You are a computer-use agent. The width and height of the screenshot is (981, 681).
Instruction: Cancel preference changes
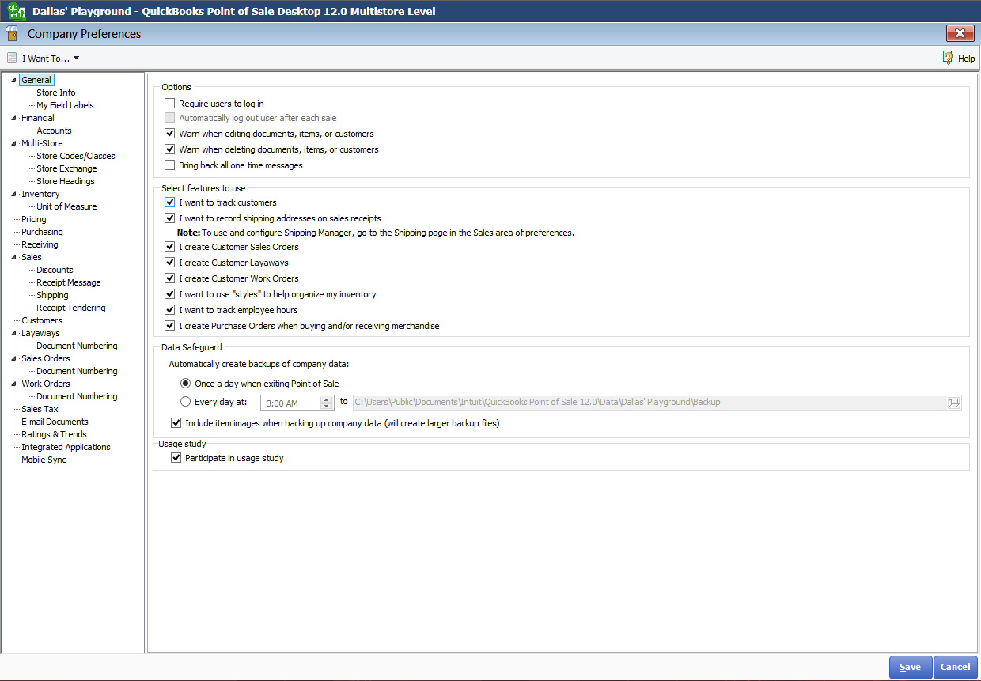pyautogui.click(x=955, y=667)
